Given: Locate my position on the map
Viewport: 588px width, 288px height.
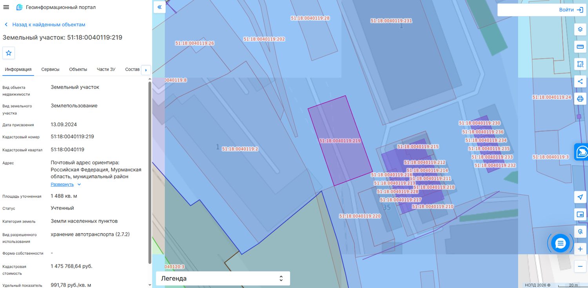Looking at the screenshot, I should [580, 197].
